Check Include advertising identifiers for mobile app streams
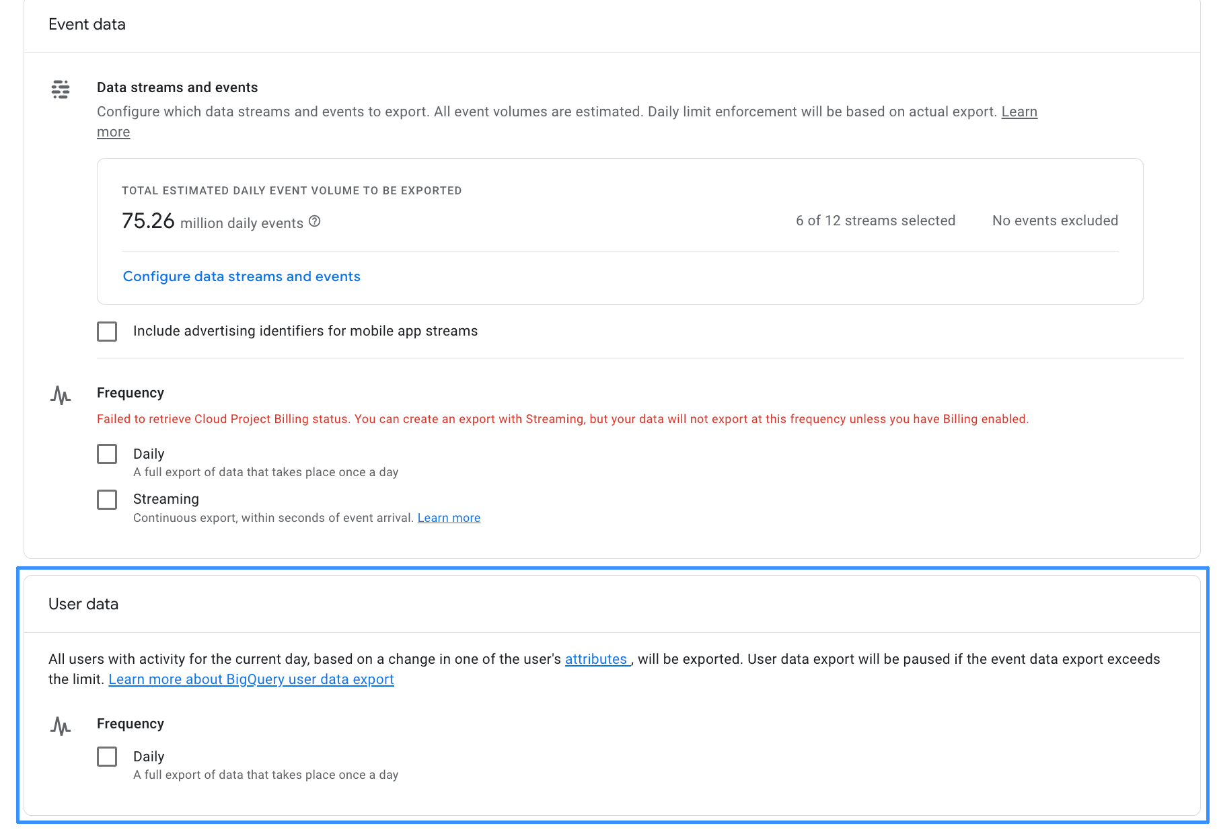 [x=106, y=331]
